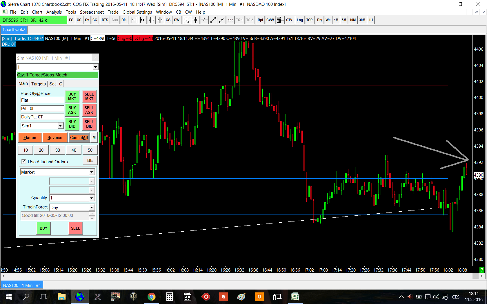The image size is (487, 304).
Task: Toggle Use Attached Orders checkbox
Action: pos(24,162)
